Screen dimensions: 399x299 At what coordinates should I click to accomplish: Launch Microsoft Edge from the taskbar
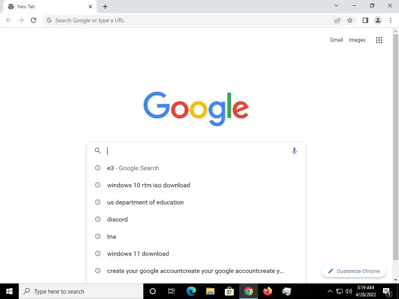pyautogui.click(x=191, y=291)
